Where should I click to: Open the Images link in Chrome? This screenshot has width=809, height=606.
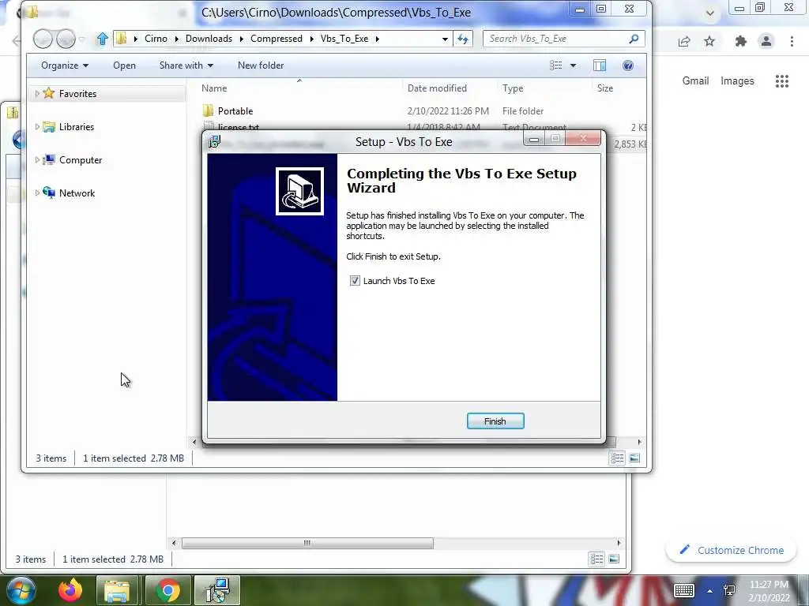point(737,81)
